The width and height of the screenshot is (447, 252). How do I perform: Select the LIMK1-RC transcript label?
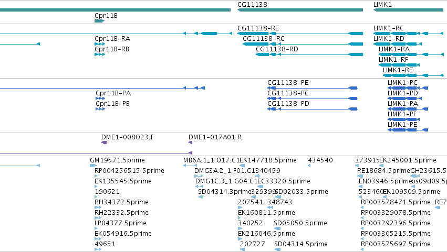[389, 28]
